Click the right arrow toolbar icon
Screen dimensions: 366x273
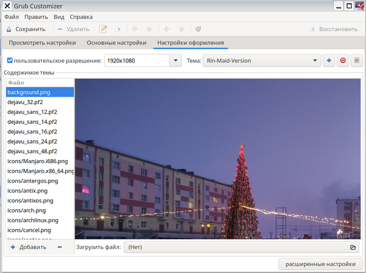(x=181, y=29)
